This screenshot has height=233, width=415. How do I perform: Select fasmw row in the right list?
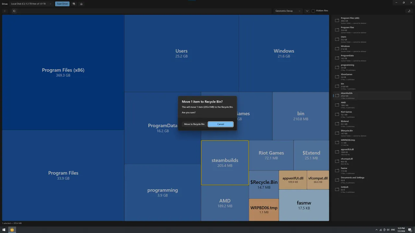click(372, 171)
